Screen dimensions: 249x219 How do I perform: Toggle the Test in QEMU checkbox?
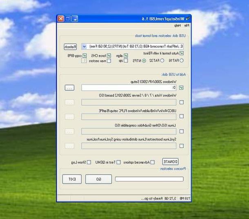(118, 162)
